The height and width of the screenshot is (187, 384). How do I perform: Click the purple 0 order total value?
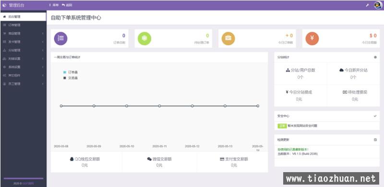(124, 36)
